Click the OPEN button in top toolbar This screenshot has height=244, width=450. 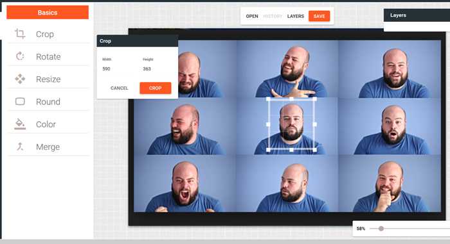click(252, 16)
